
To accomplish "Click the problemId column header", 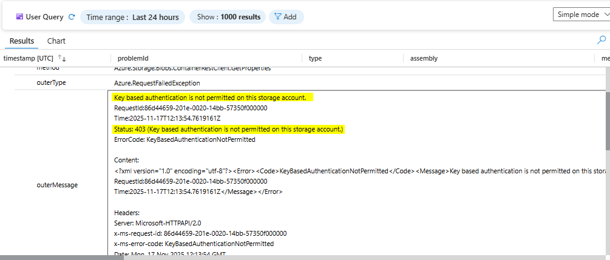I will [x=133, y=58].
